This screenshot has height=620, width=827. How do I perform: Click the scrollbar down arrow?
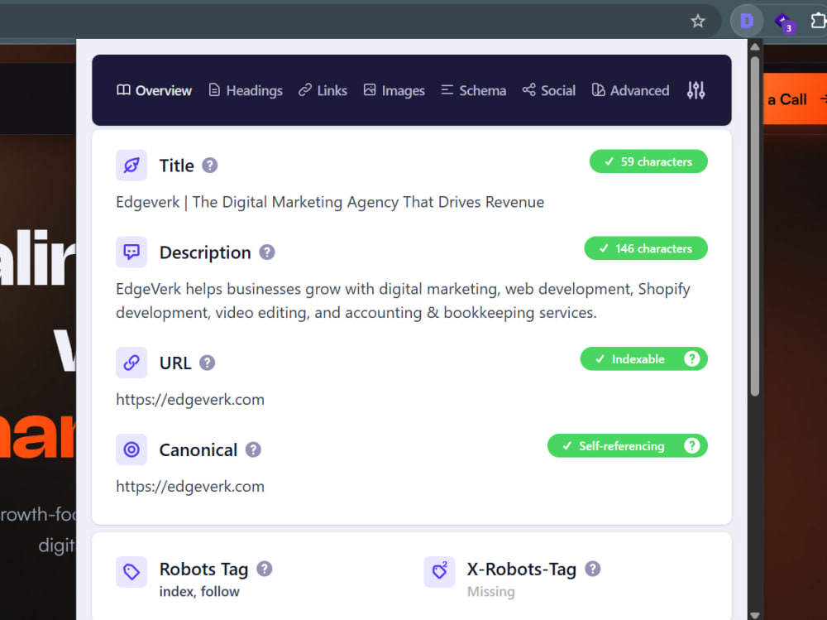click(x=755, y=614)
